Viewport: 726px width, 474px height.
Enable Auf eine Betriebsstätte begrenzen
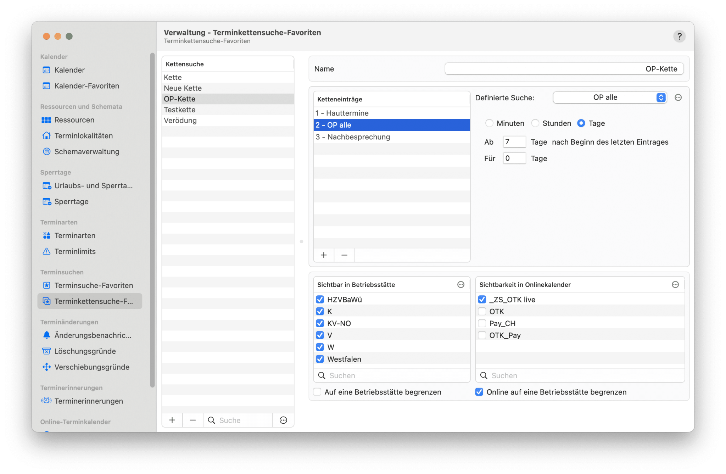tap(317, 392)
